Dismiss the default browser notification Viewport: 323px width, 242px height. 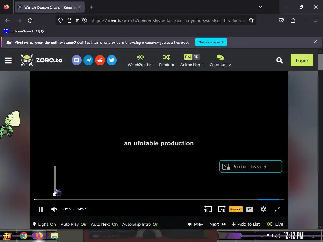[x=315, y=42]
